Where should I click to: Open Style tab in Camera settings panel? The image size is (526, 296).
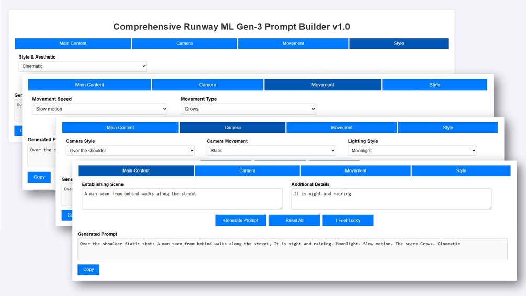pos(448,128)
